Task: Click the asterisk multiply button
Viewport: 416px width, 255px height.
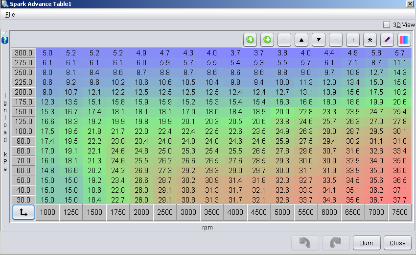Action: [x=370, y=39]
